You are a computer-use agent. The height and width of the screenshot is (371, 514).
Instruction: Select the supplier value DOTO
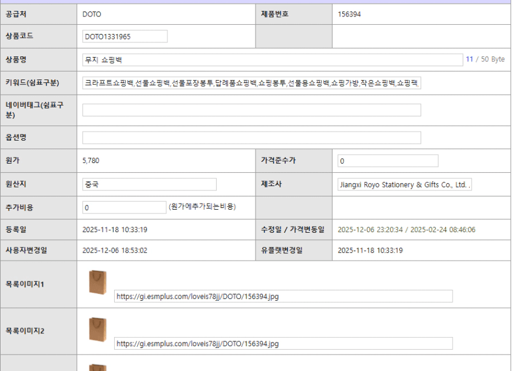click(92, 15)
